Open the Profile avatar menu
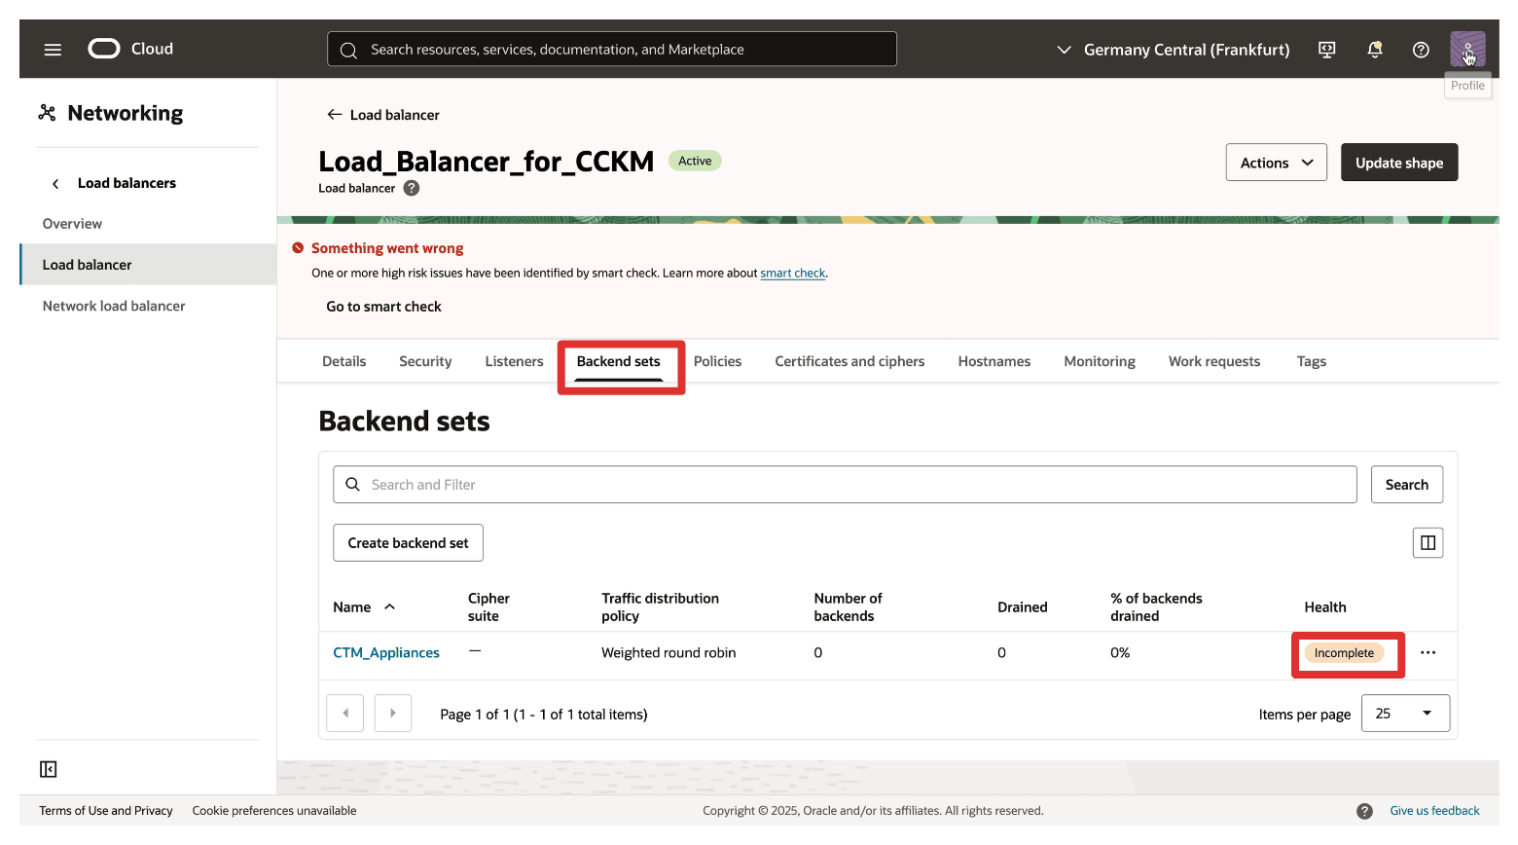This screenshot has height=845, width=1518. click(1467, 49)
